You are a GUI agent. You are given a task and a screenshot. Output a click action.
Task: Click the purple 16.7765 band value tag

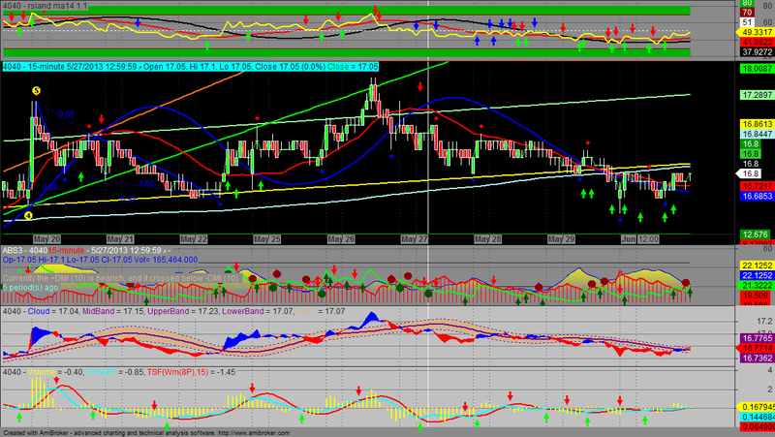(757, 338)
